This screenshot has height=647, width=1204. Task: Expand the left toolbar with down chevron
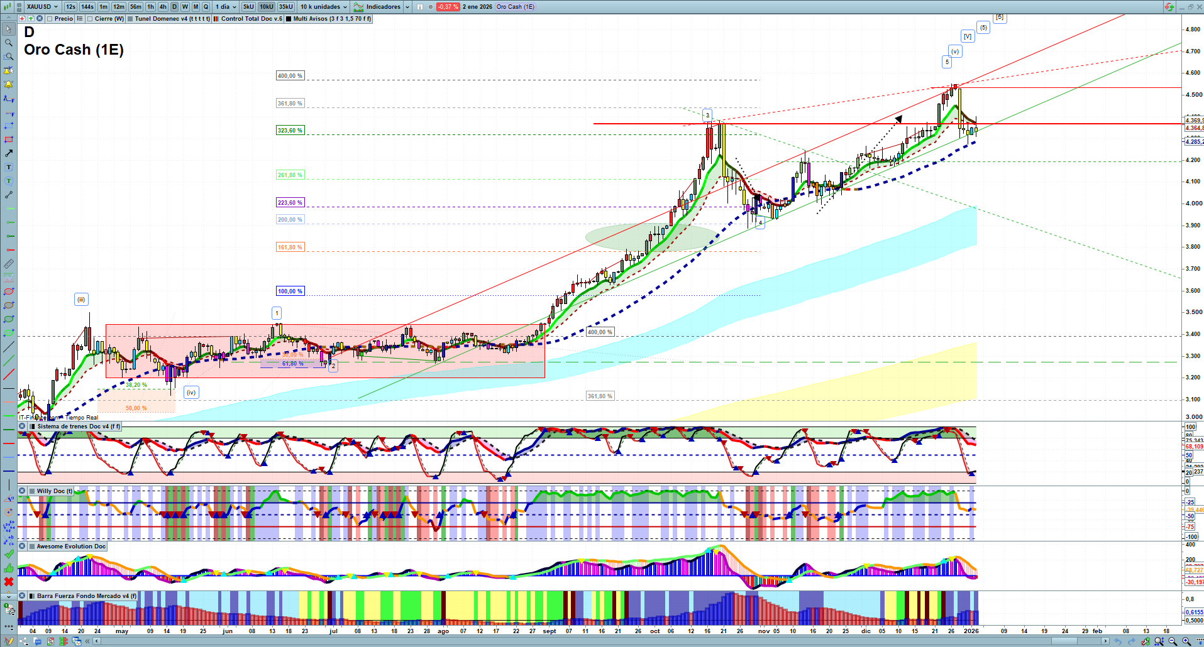[9, 595]
